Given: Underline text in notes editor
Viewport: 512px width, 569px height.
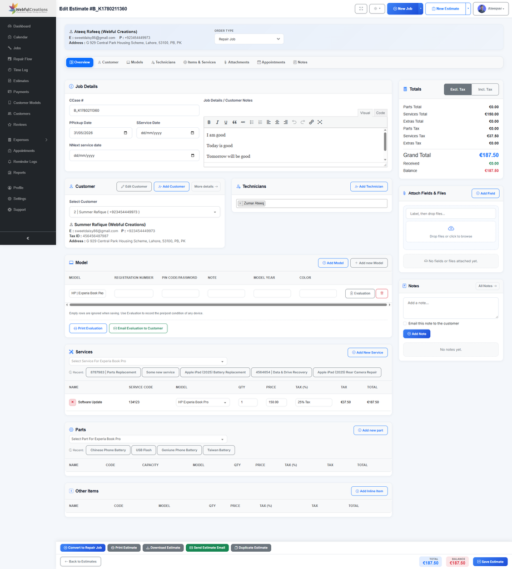Looking at the screenshot, I should (226, 122).
